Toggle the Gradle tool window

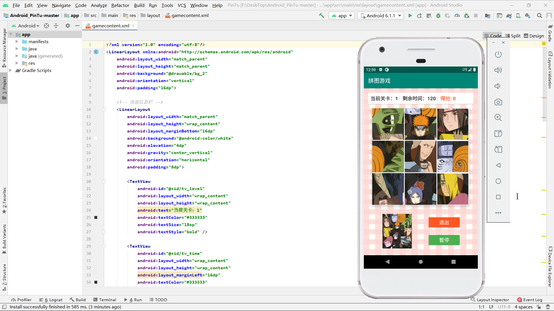(550, 33)
